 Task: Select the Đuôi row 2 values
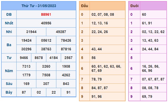(153, 32)
